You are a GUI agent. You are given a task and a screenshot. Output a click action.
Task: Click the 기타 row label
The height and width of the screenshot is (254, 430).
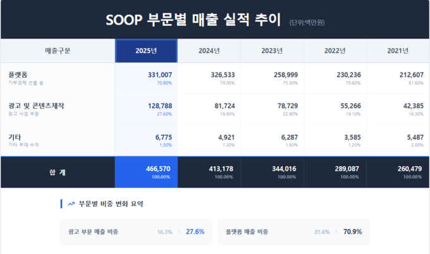tap(15, 136)
